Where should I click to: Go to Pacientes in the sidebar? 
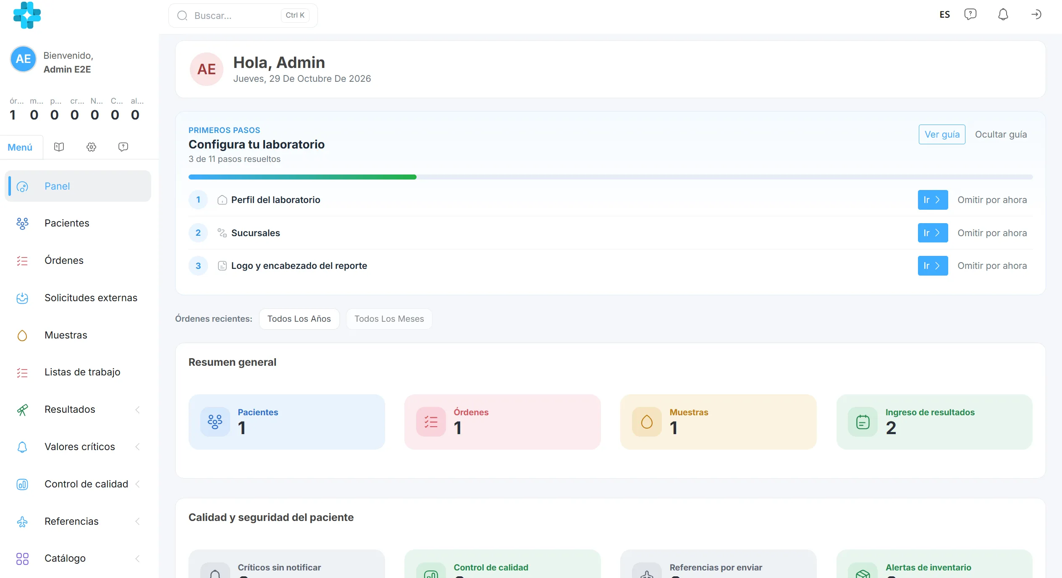(78, 223)
